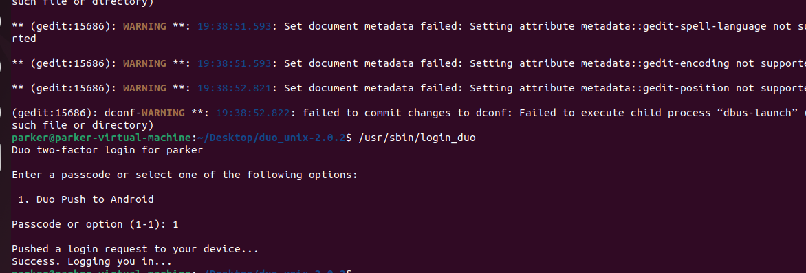This screenshot has height=273, width=806.
Task: Click "Pushed a login request to your device..." text
Action: [x=135, y=249]
